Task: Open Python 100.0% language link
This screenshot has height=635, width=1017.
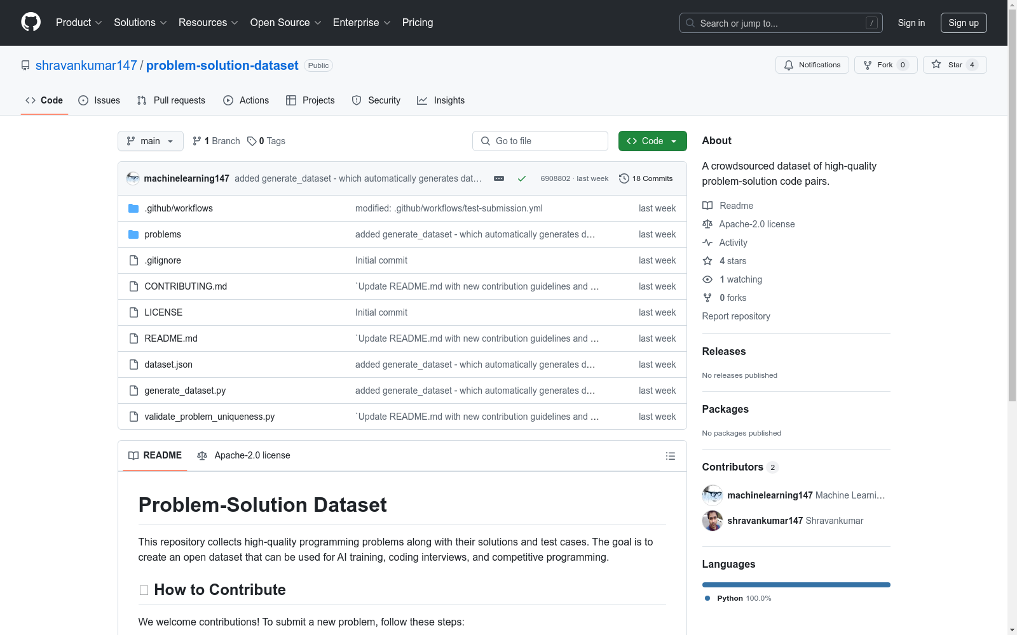Action: click(x=738, y=598)
